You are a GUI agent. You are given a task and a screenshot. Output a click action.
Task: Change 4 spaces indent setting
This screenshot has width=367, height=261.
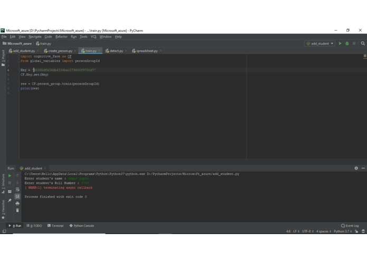[324, 231]
